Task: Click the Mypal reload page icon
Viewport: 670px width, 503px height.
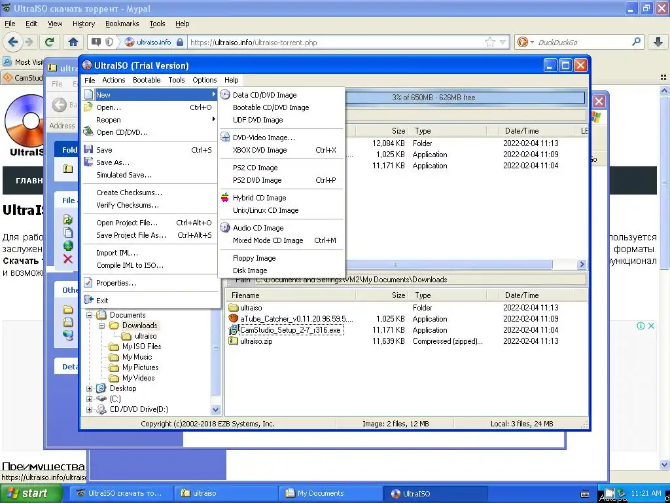Action: 50,42
